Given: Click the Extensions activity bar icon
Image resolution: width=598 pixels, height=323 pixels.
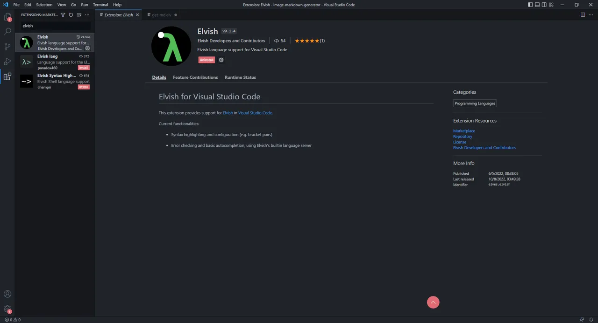Looking at the screenshot, I should tap(7, 76).
